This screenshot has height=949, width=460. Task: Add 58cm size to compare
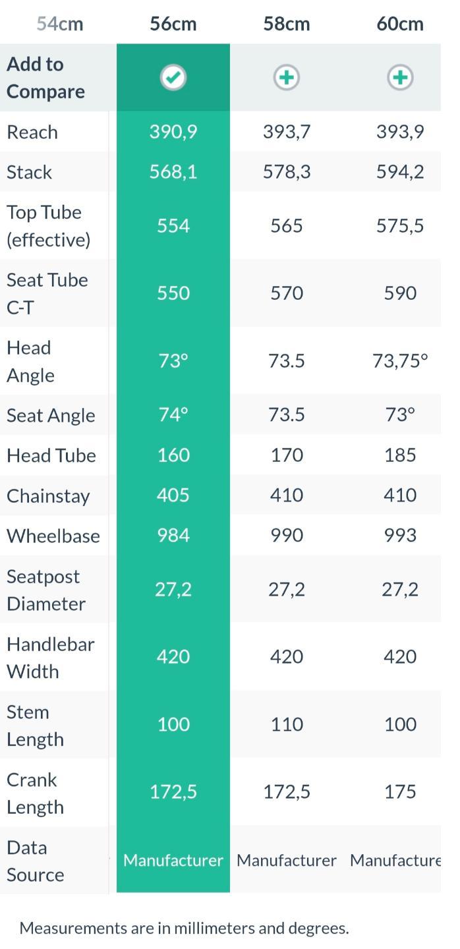[287, 78]
